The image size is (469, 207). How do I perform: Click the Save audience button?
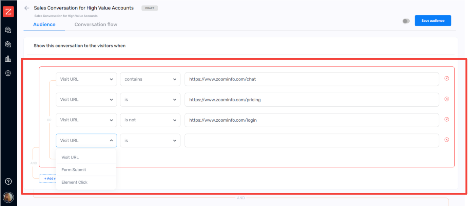point(433,20)
